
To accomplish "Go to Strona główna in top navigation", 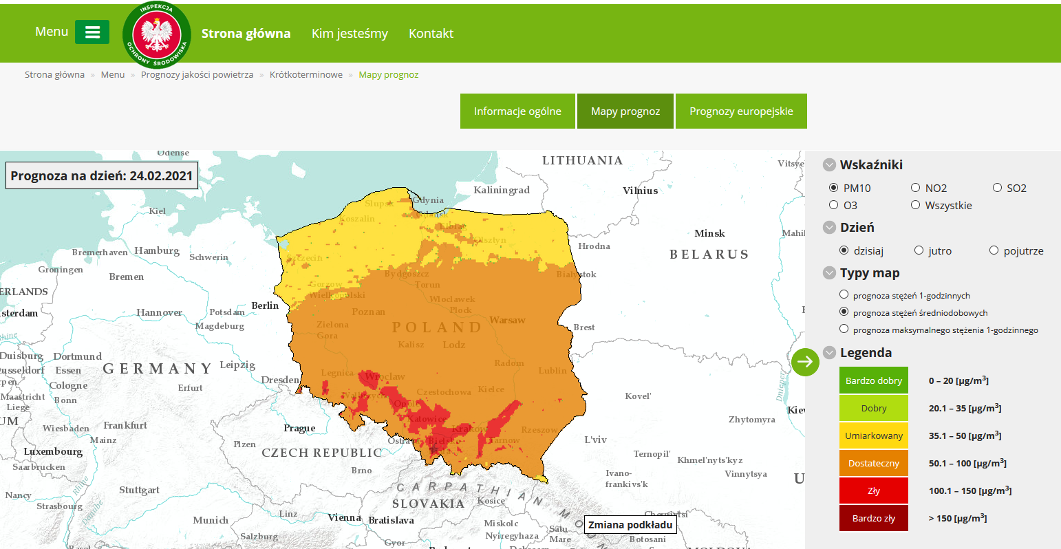I will click(246, 33).
